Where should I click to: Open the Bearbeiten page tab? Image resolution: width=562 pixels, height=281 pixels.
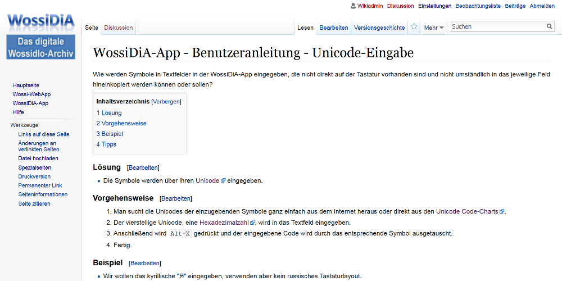click(334, 28)
